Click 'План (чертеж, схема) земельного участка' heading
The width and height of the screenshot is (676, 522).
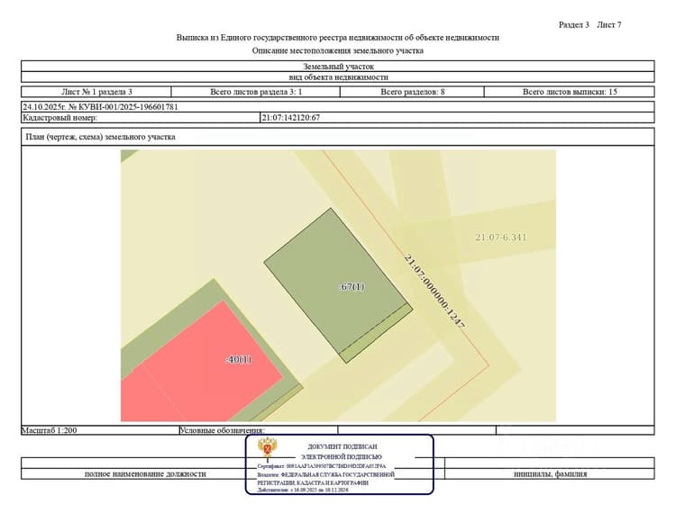point(100,137)
